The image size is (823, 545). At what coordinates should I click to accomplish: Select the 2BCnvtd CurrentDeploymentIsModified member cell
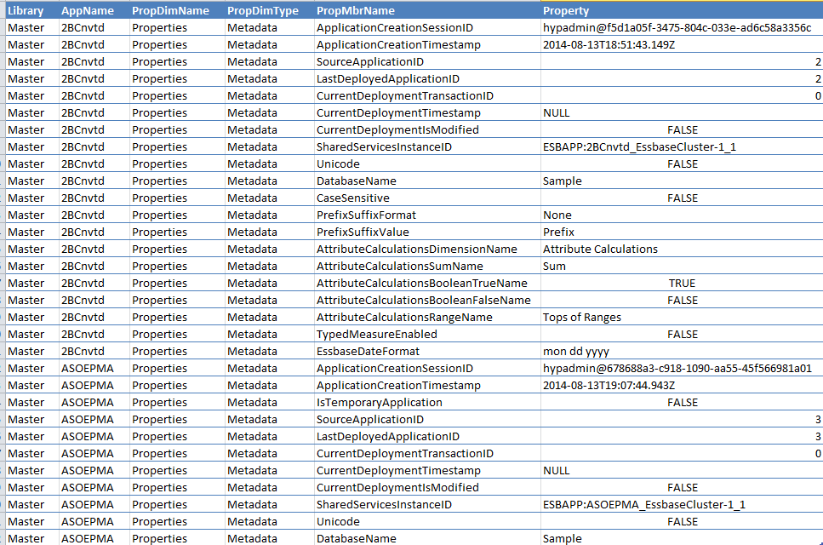[x=427, y=130]
